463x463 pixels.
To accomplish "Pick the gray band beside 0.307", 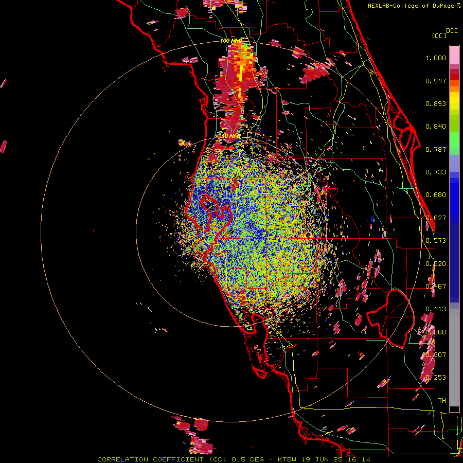I will [454, 358].
